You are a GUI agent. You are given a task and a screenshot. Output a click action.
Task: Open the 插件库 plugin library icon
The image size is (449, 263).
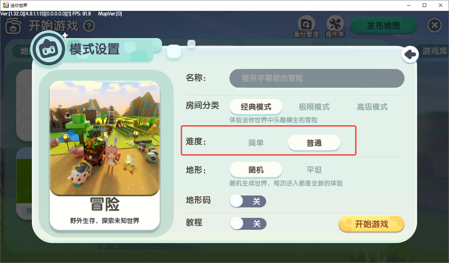pos(335,26)
